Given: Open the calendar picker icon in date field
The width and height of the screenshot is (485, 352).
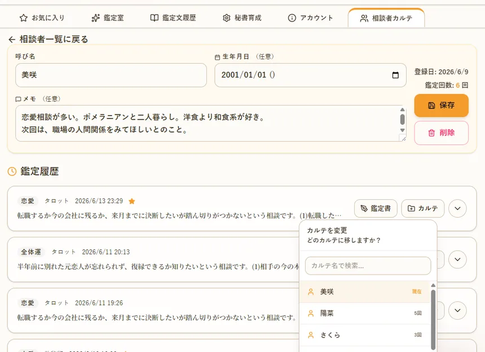Looking at the screenshot, I should (395, 75).
